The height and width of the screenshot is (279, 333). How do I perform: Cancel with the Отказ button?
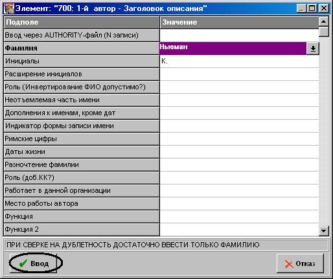click(300, 263)
